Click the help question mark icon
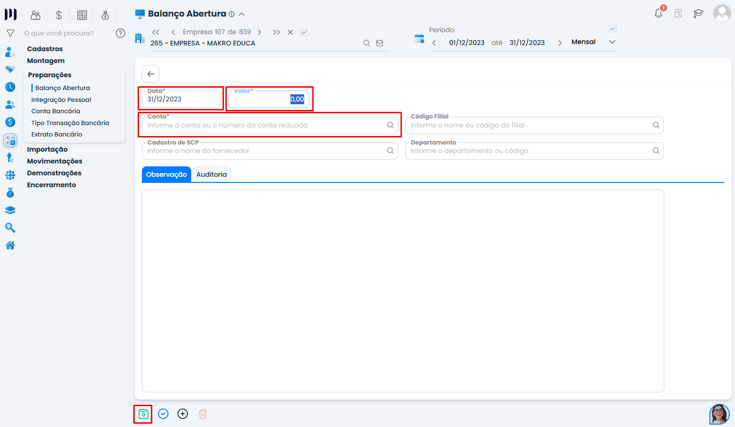735x427 pixels. coord(121,33)
